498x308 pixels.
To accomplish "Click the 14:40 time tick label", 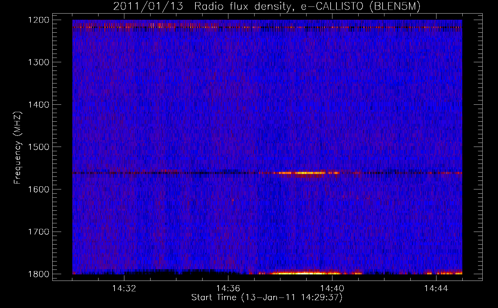I will click(332, 289).
